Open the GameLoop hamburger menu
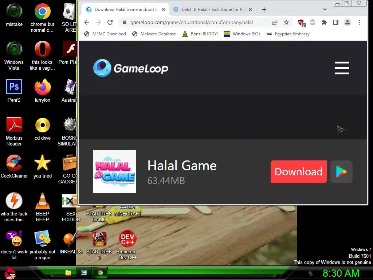This screenshot has height=280, width=373. coord(342,68)
